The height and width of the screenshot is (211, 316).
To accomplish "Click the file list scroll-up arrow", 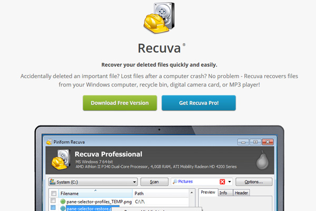I will 192,193.
